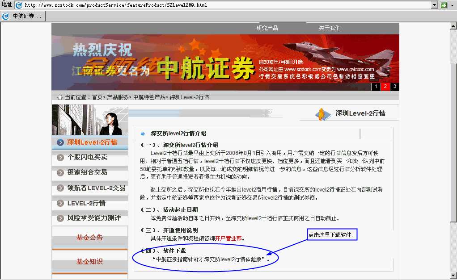Select the 中航证券 browser tab

point(23,16)
